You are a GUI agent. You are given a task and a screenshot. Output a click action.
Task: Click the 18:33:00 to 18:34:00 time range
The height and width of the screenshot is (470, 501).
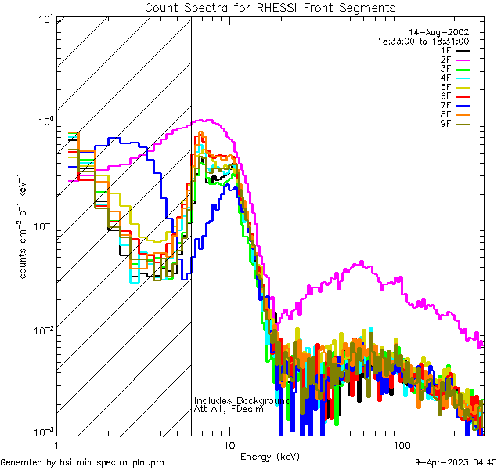[424, 41]
